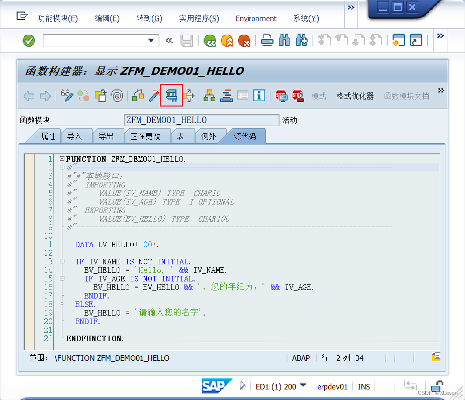Click the Test/Execute vise icon

tap(171, 95)
